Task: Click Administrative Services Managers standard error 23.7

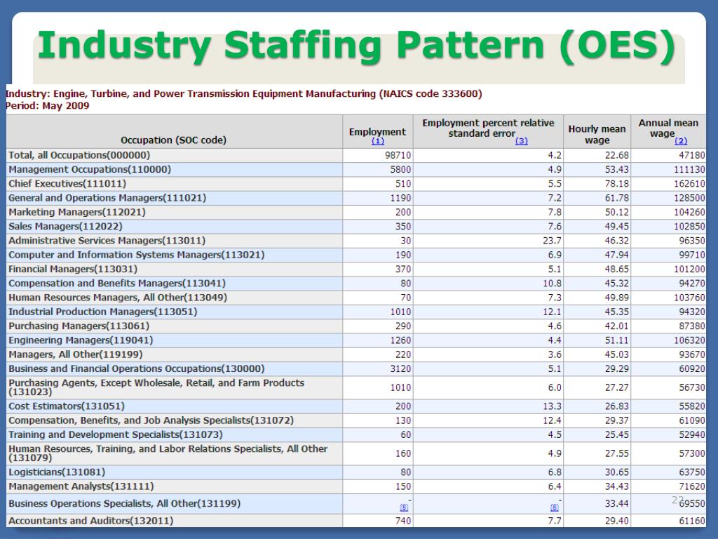Action: [552, 241]
